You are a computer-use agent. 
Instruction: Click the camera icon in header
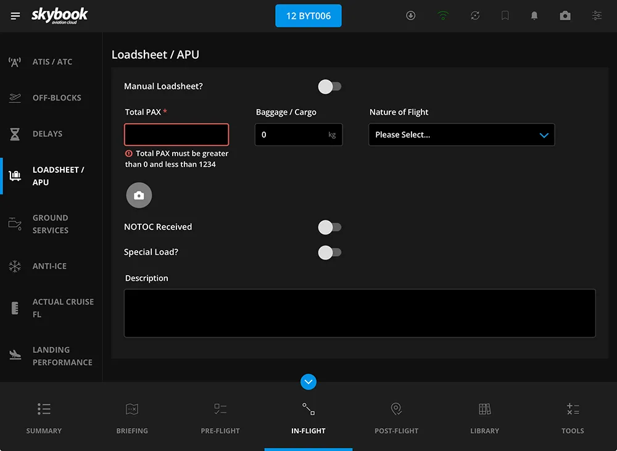point(565,15)
